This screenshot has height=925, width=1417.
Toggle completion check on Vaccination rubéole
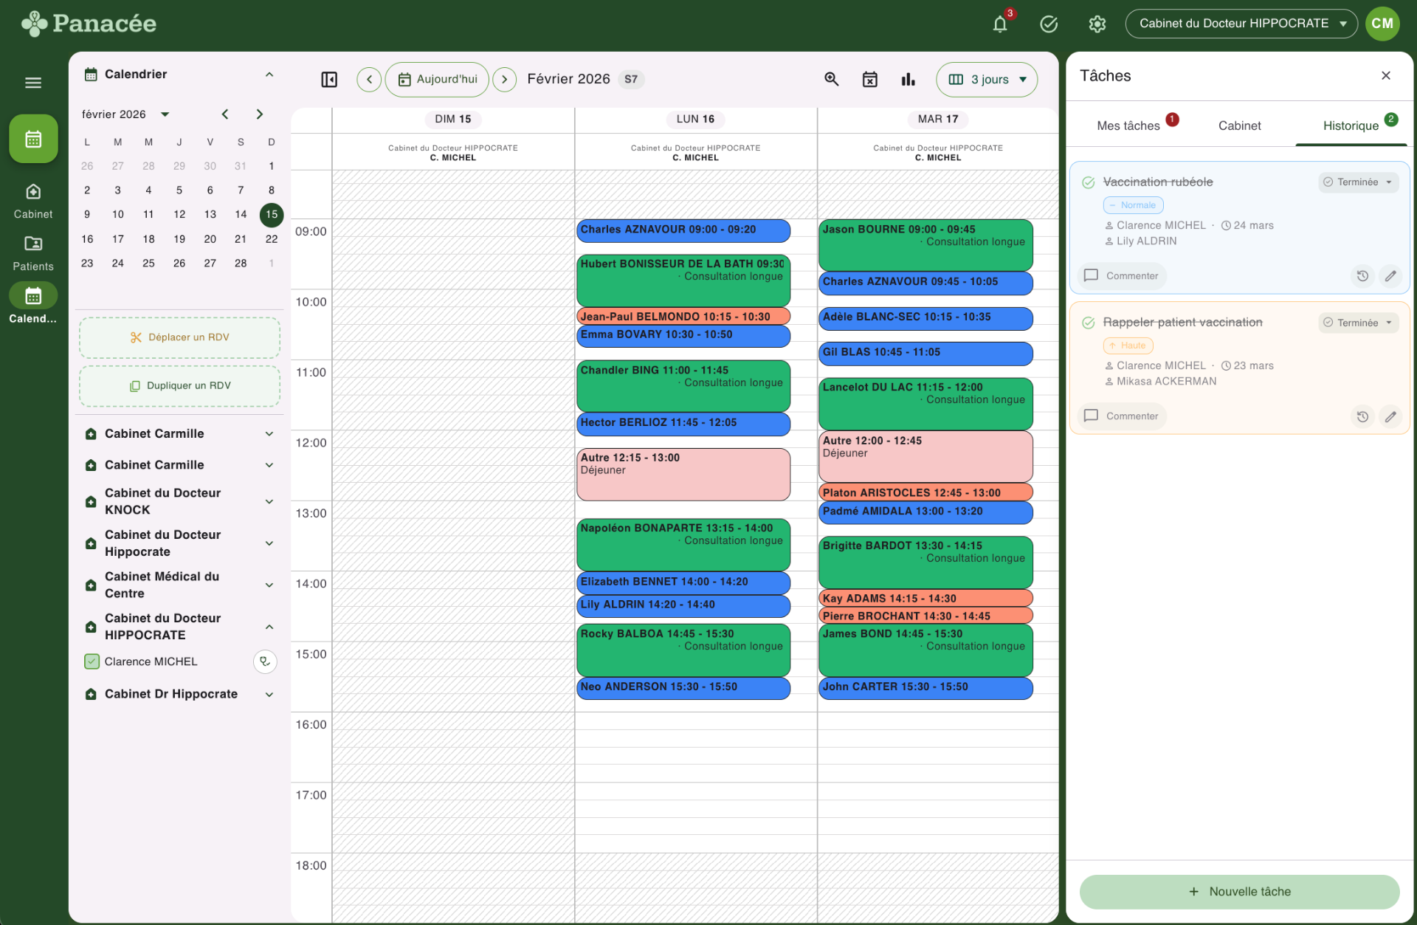(1088, 182)
